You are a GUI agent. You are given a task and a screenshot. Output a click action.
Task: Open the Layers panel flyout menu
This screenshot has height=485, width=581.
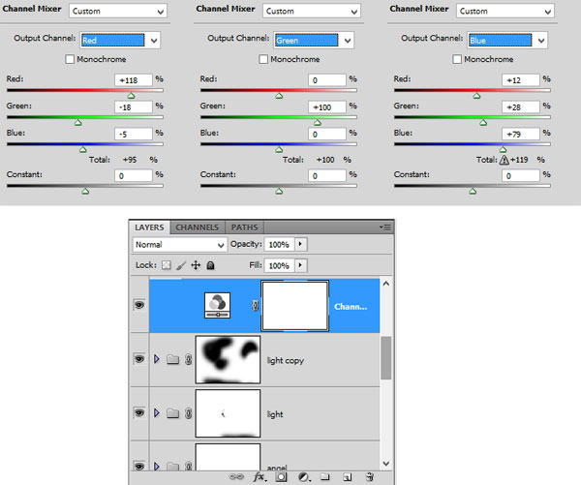coord(385,227)
